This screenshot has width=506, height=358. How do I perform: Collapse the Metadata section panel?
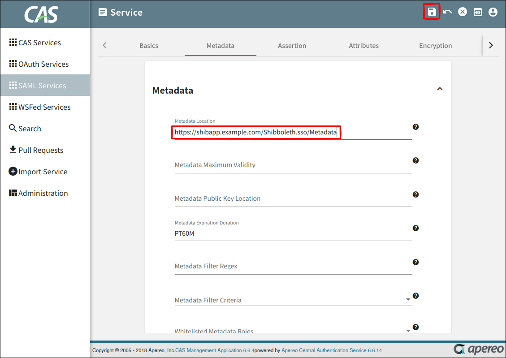pyautogui.click(x=440, y=89)
